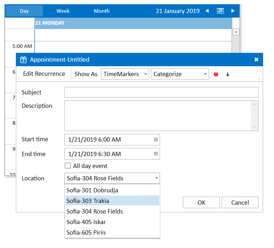Open End time calendar picker
Image resolution: width=274 pixels, height=248 pixels.
pos(156,154)
